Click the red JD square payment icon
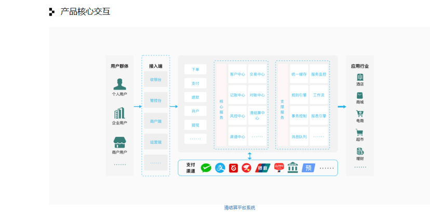 [x=233, y=168]
